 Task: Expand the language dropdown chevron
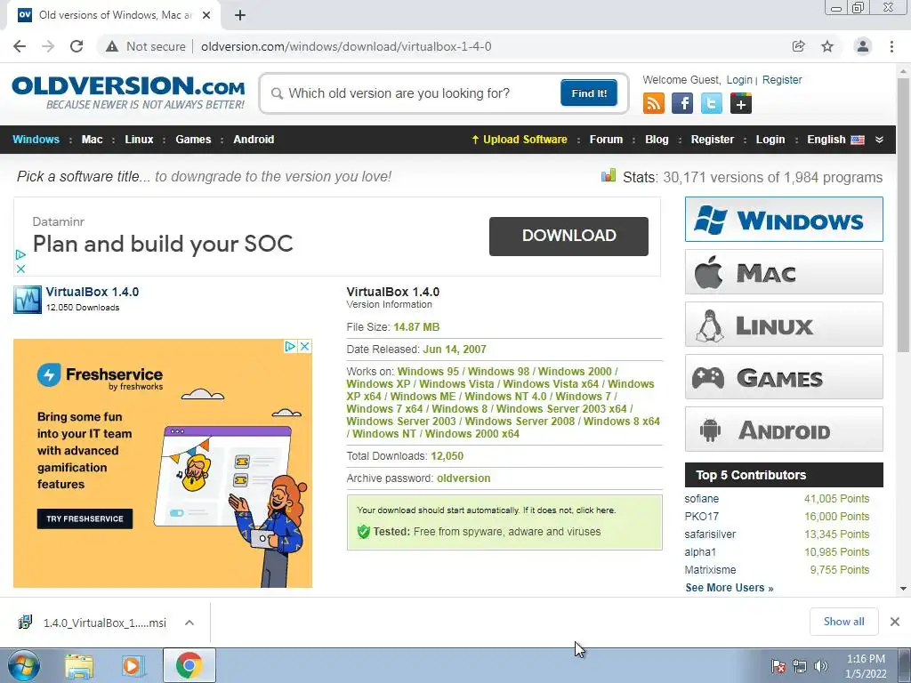tap(880, 140)
